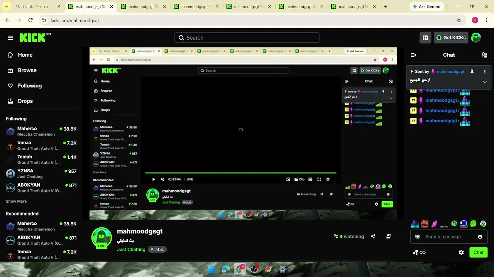
Task: Open the dashboard icon left of Get KICKs
Action: 425,38
